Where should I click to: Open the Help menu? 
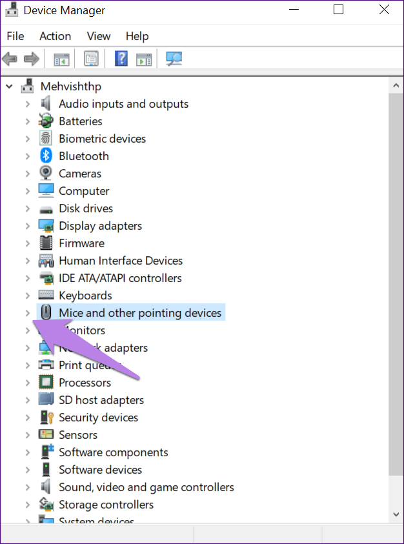pyautogui.click(x=137, y=36)
